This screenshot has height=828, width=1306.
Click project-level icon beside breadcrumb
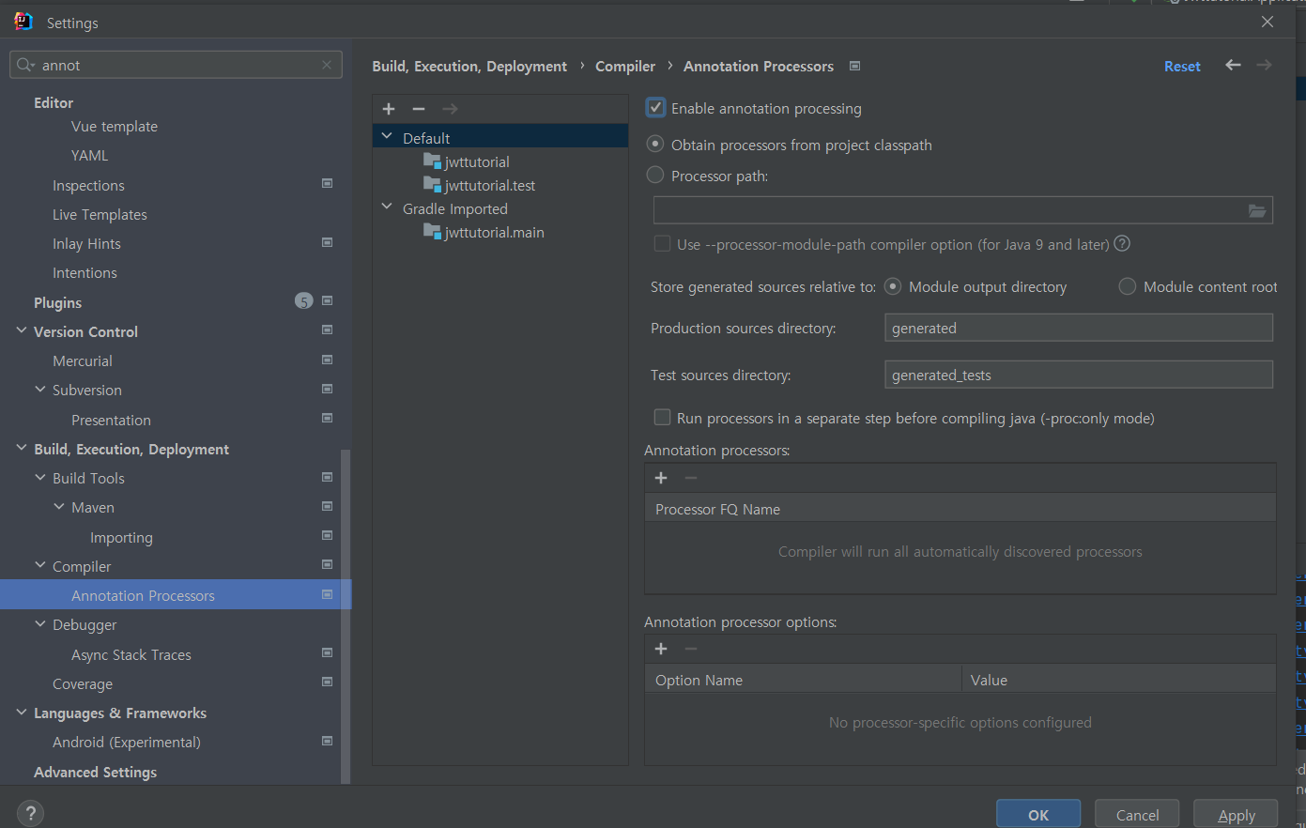(x=854, y=66)
